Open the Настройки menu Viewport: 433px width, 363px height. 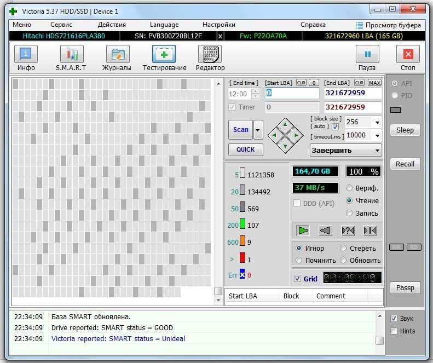tap(219, 25)
